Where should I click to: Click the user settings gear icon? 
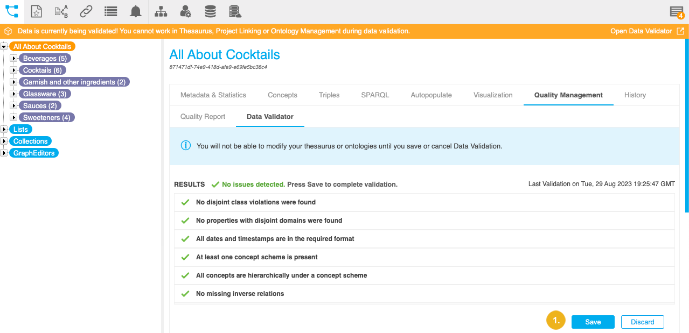click(x=186, y=11)
